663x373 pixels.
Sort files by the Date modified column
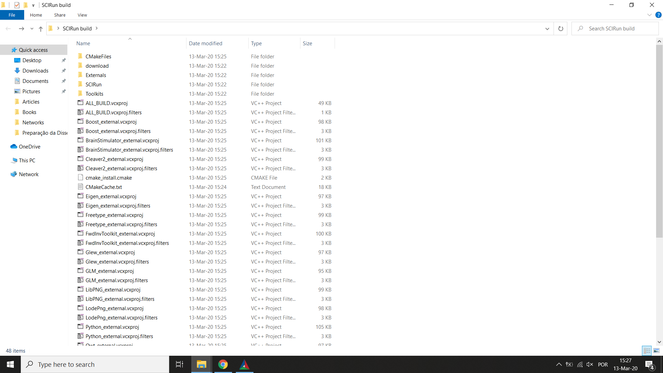coord(205,44)
